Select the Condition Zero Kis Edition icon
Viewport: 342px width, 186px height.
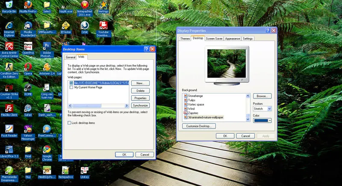[x=9, y=70]
